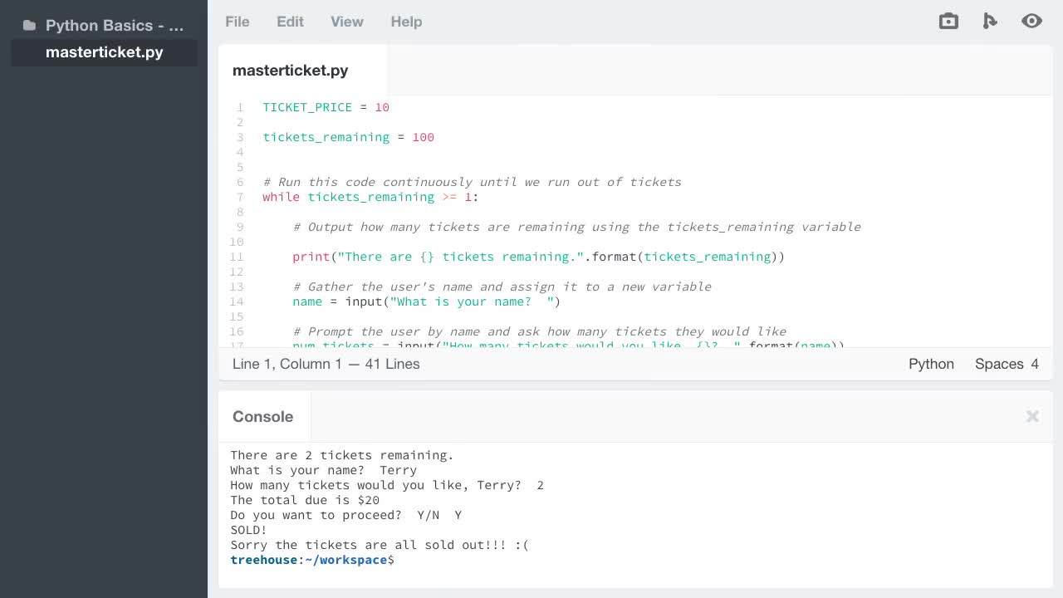
Task: Place cursor on the TICKET_PRICE line
Action: tap(326, 107)
